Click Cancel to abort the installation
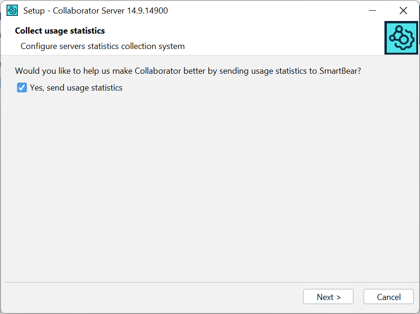Viewport: 420px width, 314px height. 388,296
